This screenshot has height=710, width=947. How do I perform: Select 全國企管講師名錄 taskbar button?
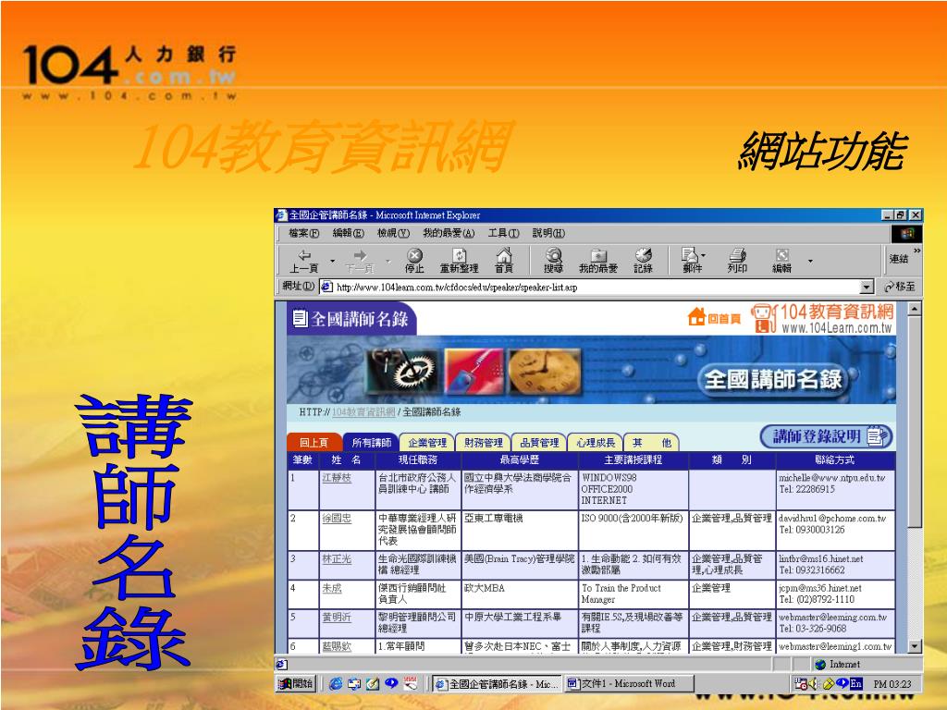coord(497,683)
